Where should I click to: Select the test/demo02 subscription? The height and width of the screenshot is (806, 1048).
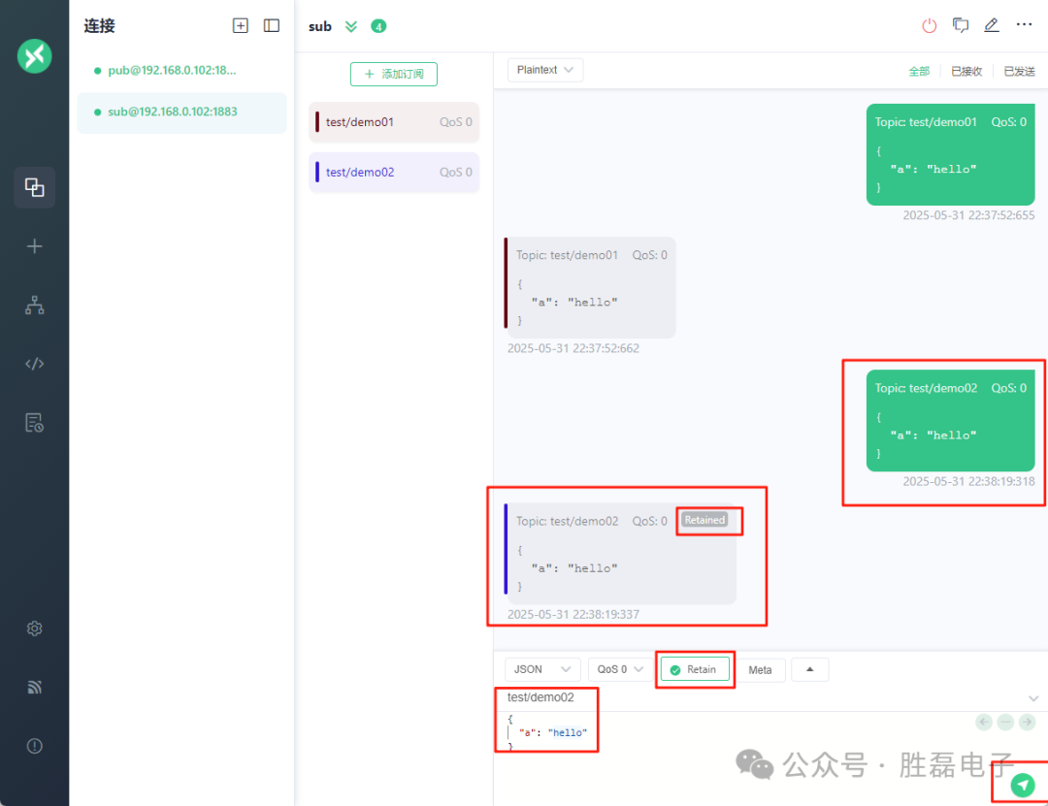tap(394, 172)
